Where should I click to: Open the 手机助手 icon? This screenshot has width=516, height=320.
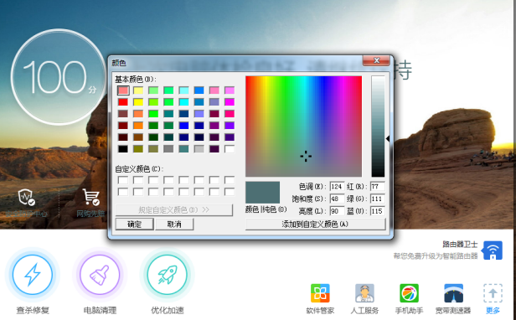coord(409,293)
